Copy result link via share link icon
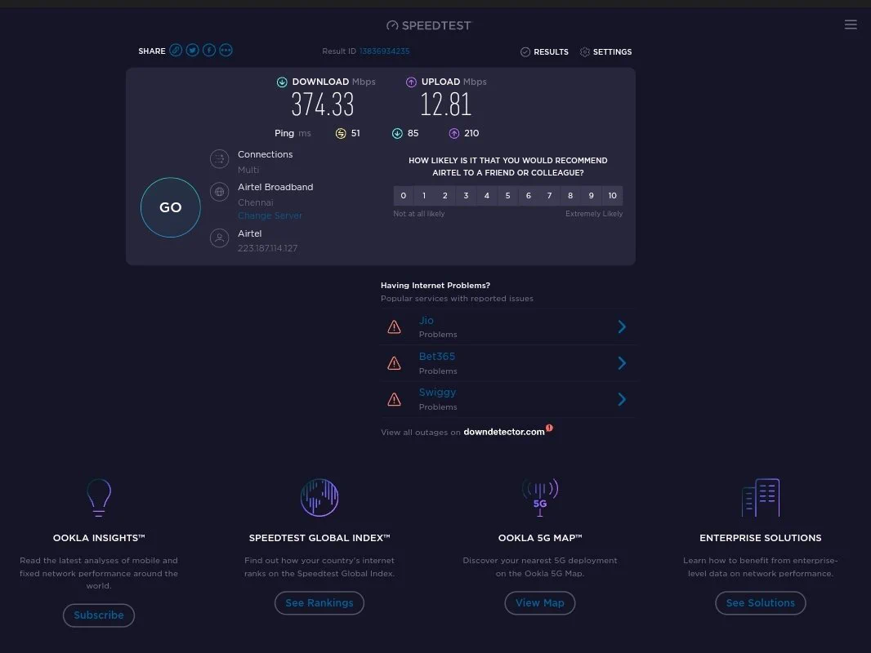Viewport: 871px width, 653px height. pyautogui.click(x=176, y=51)
